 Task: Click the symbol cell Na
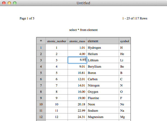(125, 111)
